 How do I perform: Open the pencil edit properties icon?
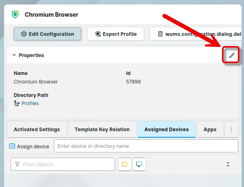pos(231,55)
